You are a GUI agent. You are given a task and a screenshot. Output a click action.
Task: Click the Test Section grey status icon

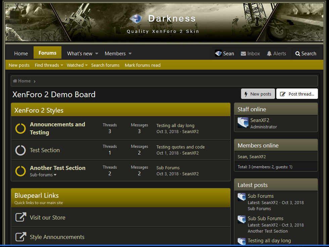click(x=20, y=150)
